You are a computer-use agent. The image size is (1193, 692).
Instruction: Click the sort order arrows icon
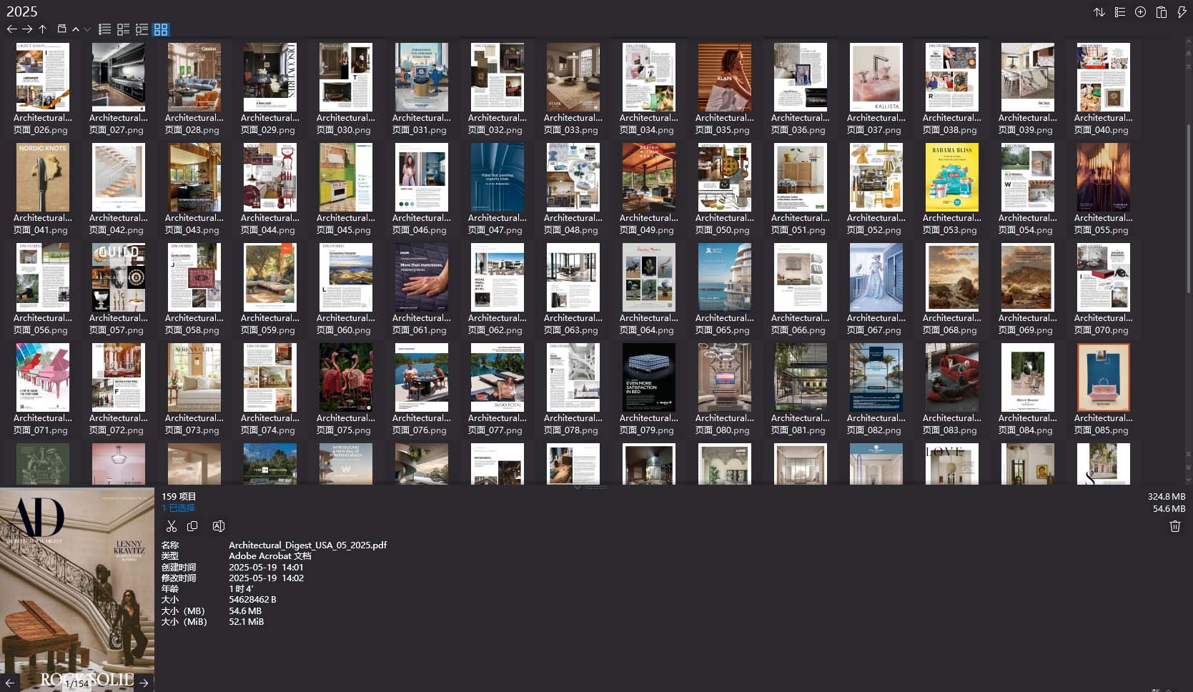[x=1099, y=12]
